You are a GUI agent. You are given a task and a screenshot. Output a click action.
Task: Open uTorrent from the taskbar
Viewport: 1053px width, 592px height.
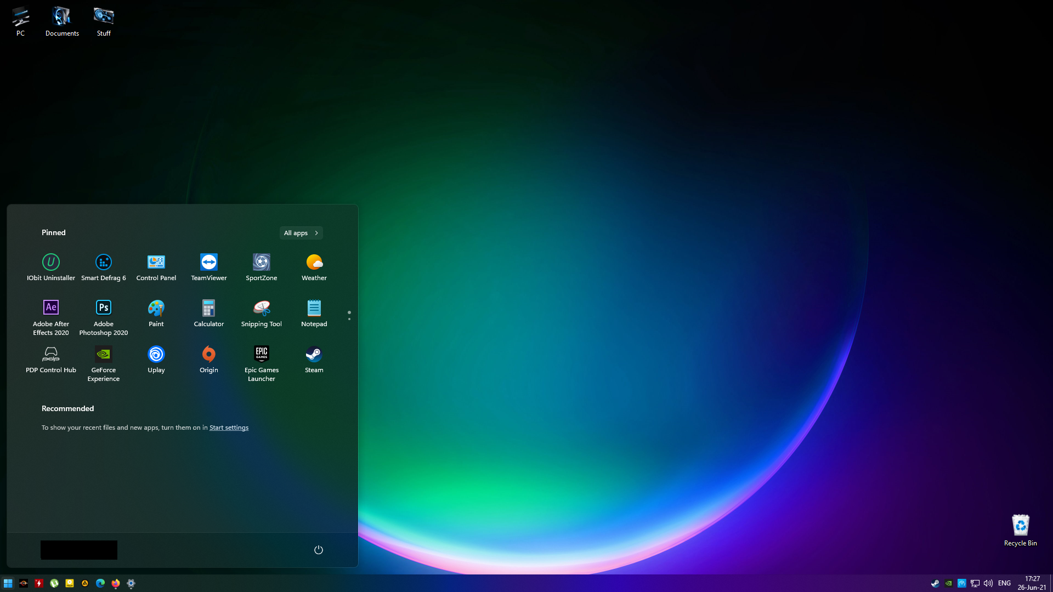[x=54, y=583]
